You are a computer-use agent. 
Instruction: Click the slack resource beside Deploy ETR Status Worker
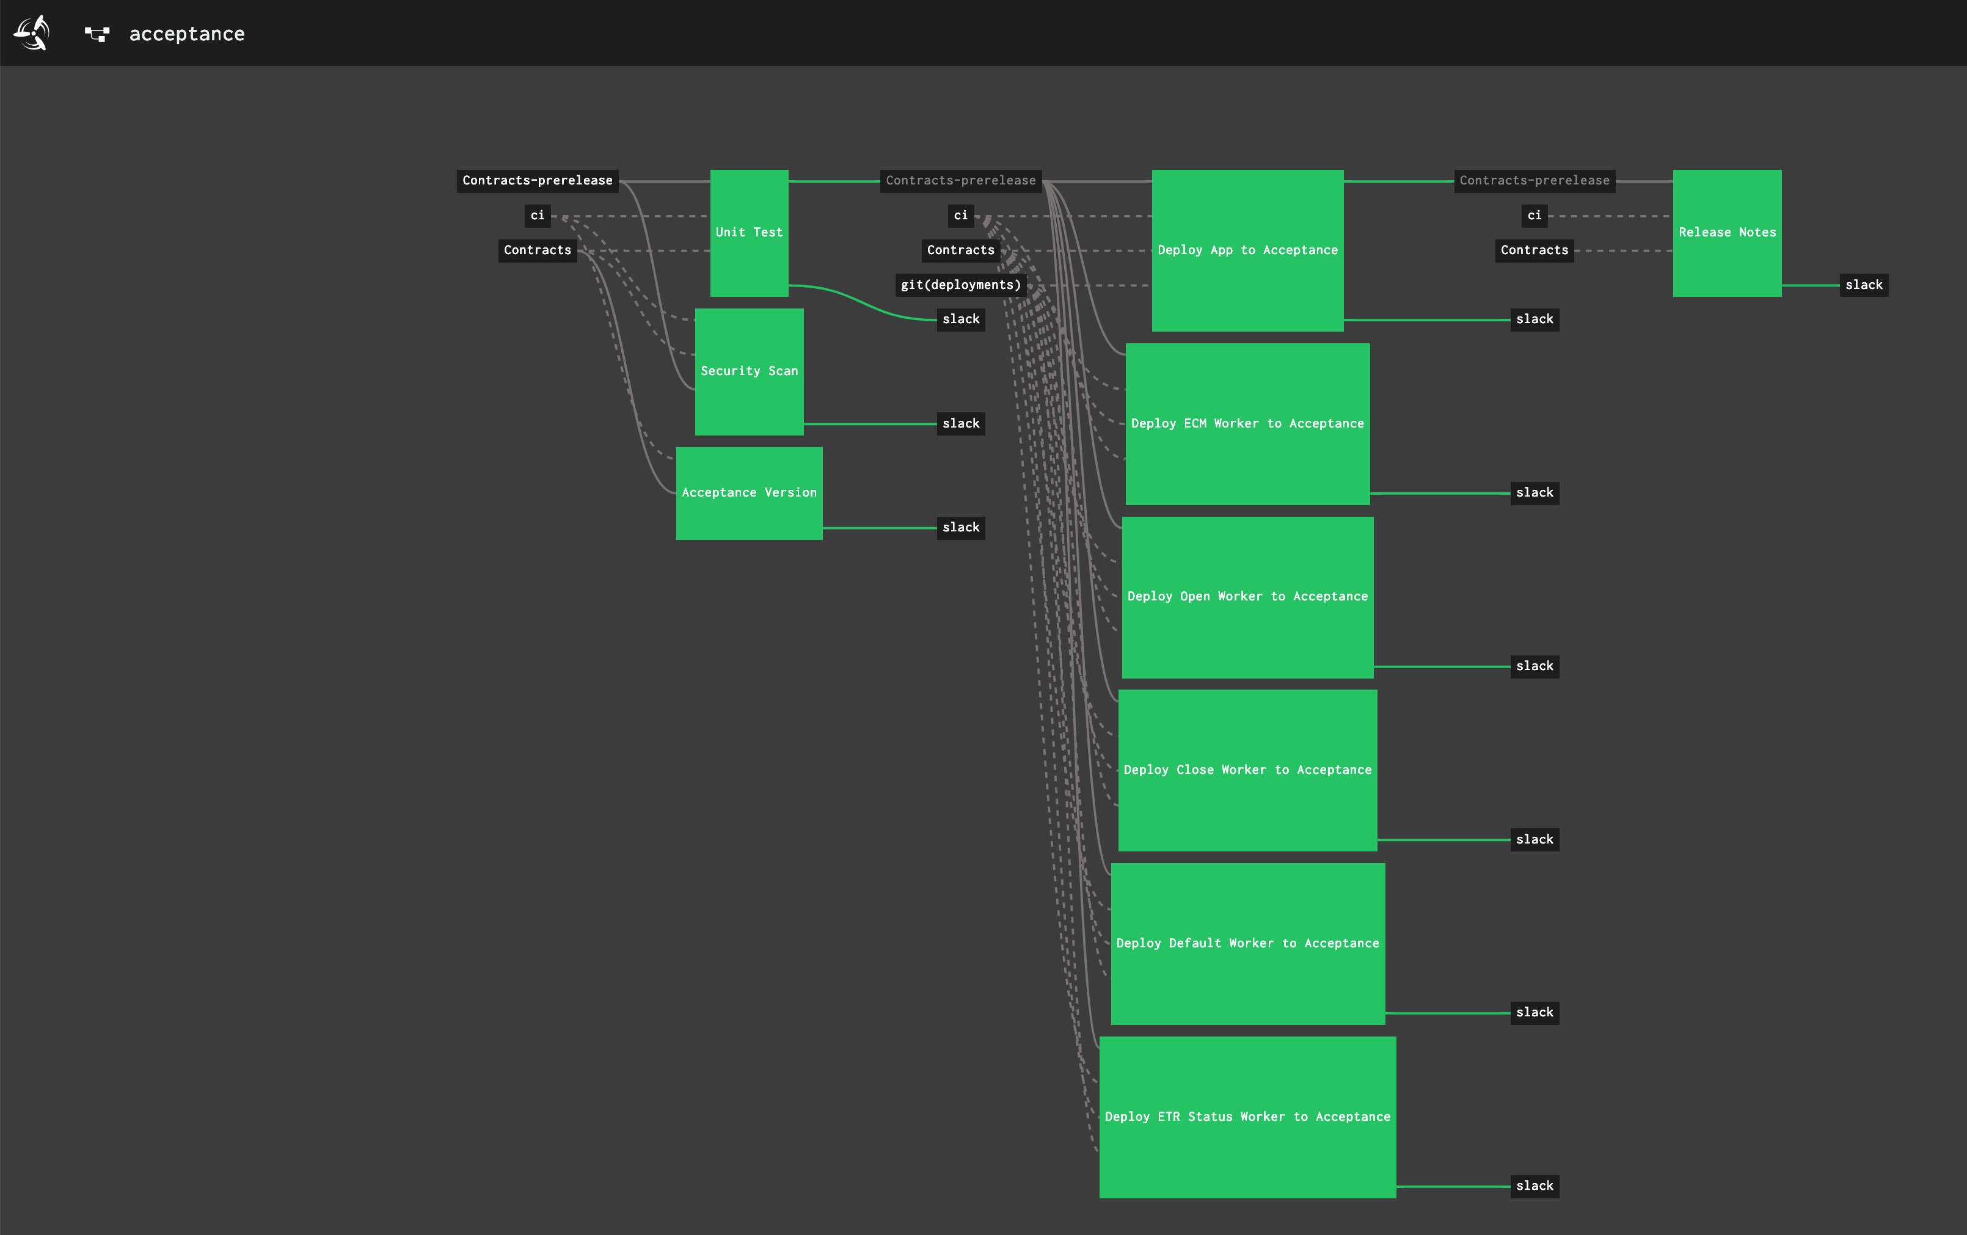[x=1535, y=1185]
